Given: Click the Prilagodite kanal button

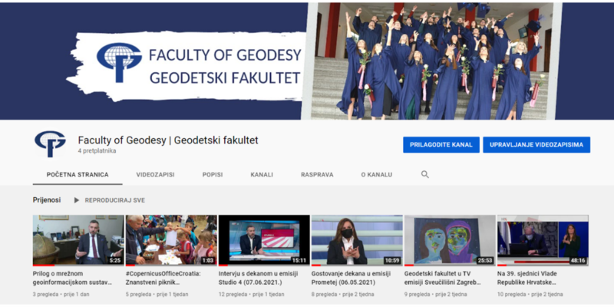Looking at the screenshot, I should pos(441,145).
